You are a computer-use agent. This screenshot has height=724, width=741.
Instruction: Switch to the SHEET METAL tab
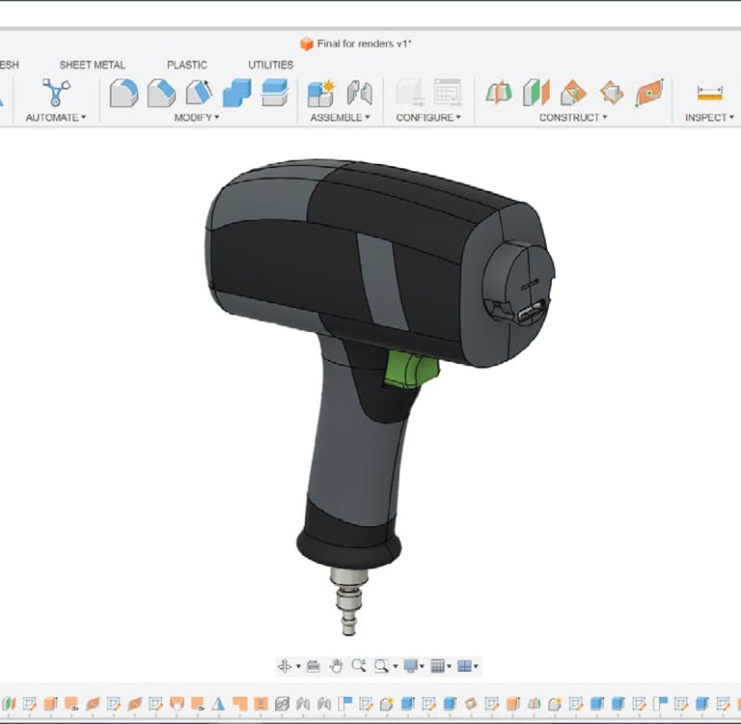pyautogui.click(x=93, y=65)
